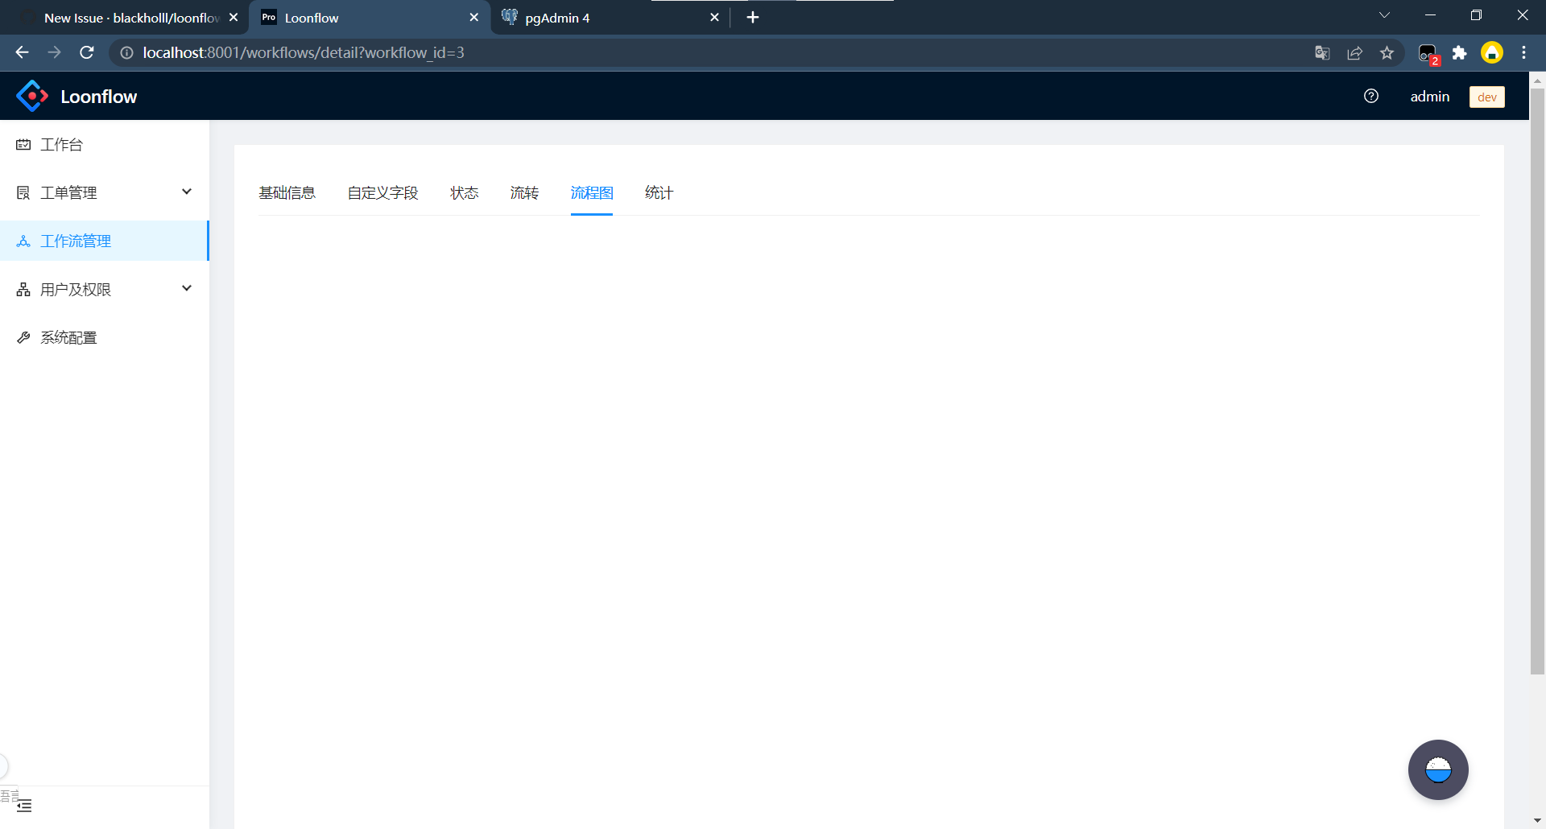Open a new browser tab
This screenshot has height=829, width=1546.
[753, 17]
